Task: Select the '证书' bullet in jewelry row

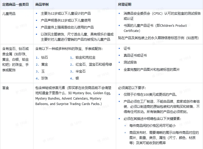Action: pyautogui.click(x=127, y=48)
